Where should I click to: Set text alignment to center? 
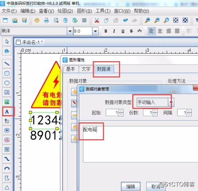(x=160, y=31)
